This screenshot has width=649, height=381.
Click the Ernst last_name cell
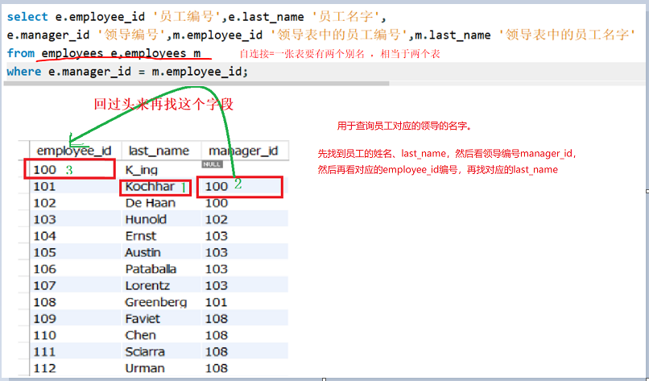(161, 236)
